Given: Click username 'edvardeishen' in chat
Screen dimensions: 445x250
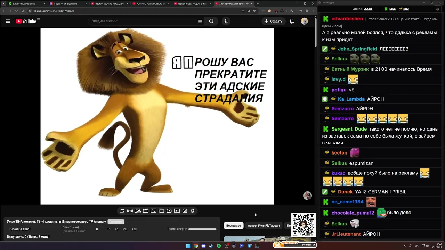Looking at the screenshot, I should click(x=347, y=19).
